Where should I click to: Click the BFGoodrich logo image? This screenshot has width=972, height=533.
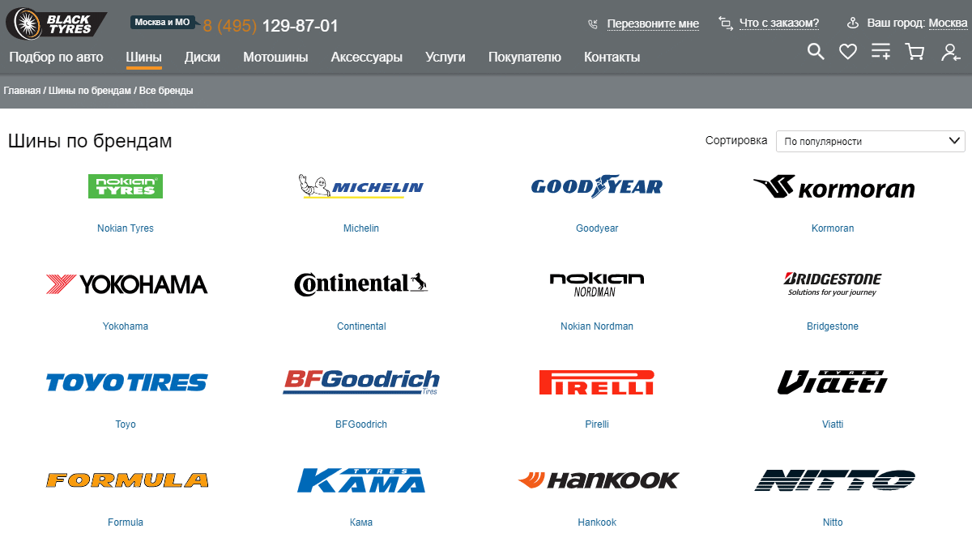[361, 382]
